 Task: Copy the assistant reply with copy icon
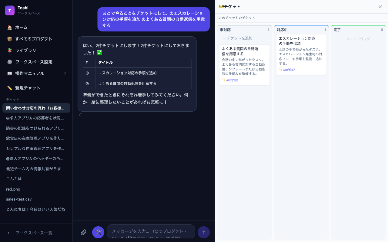[81, 116]
